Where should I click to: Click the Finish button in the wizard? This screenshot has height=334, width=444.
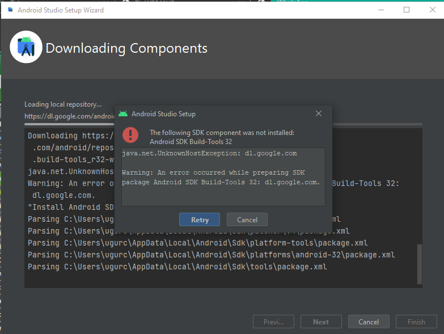click(x=416, y=322)
